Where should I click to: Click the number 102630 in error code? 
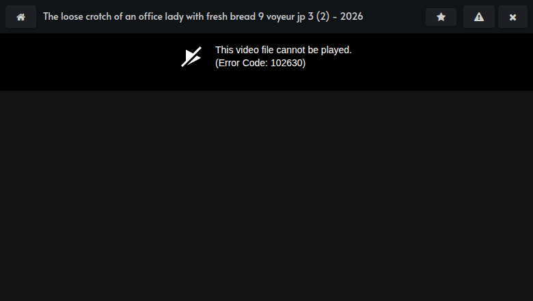[x=286, y=63]
